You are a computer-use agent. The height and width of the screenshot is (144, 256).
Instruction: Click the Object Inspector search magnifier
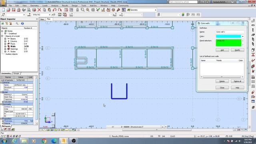coord(17,24)
